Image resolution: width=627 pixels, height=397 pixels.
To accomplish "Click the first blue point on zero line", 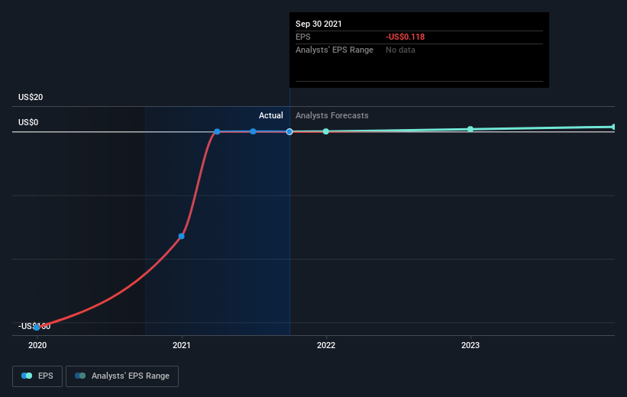I will (217, 131).
